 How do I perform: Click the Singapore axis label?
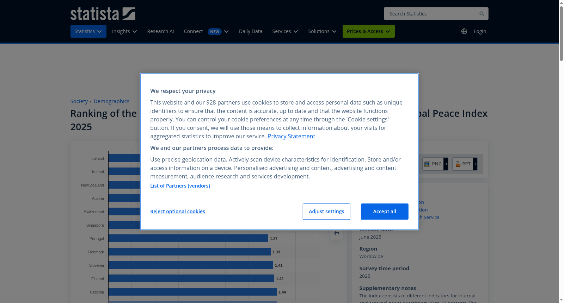[x=95, y=225]
